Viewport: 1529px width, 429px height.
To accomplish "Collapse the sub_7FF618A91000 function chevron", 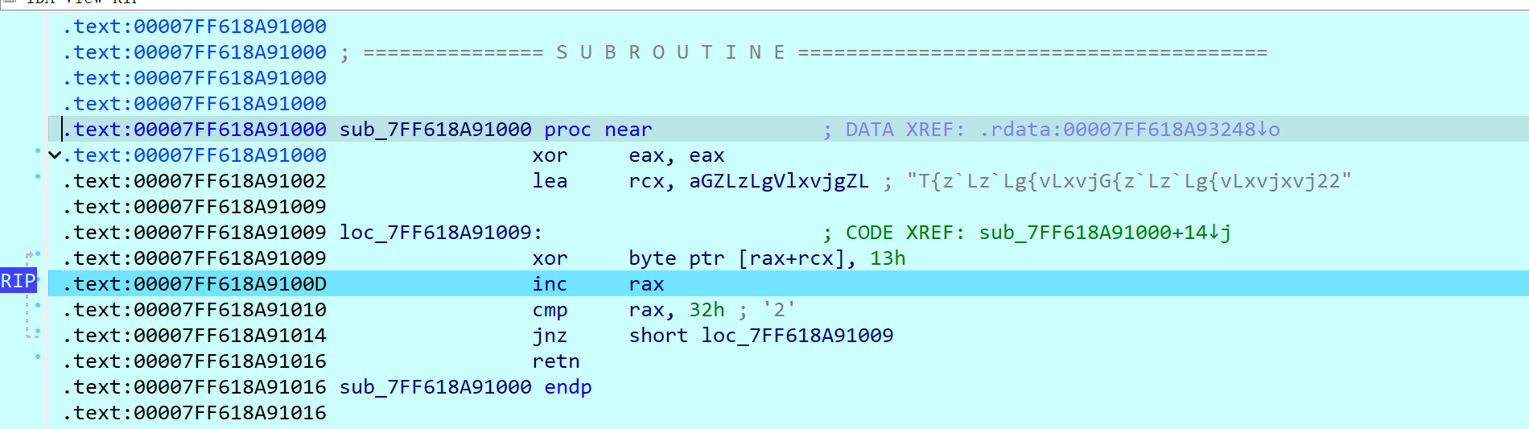I will click(x=54, y=155).
